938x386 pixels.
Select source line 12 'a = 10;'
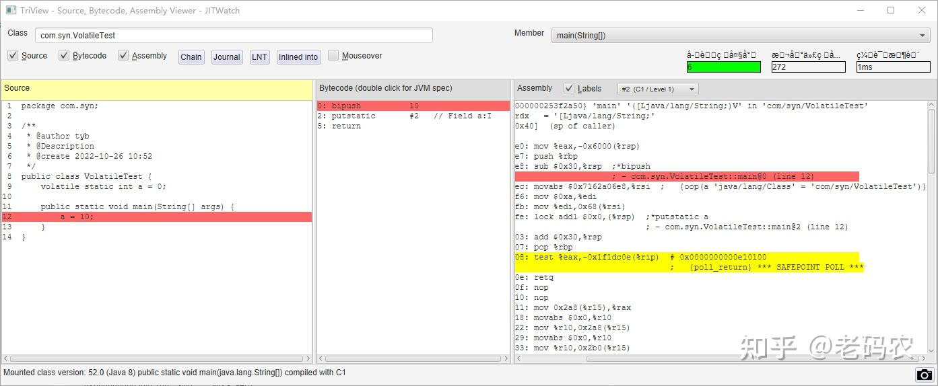156,217
